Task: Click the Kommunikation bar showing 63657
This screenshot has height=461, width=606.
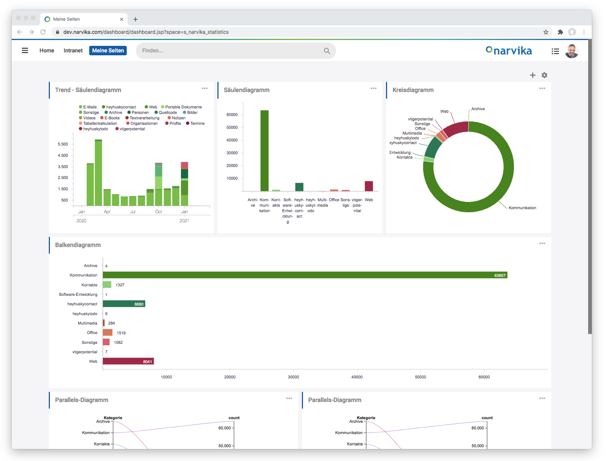Action: pyautogui.click(x=305, y=275)
